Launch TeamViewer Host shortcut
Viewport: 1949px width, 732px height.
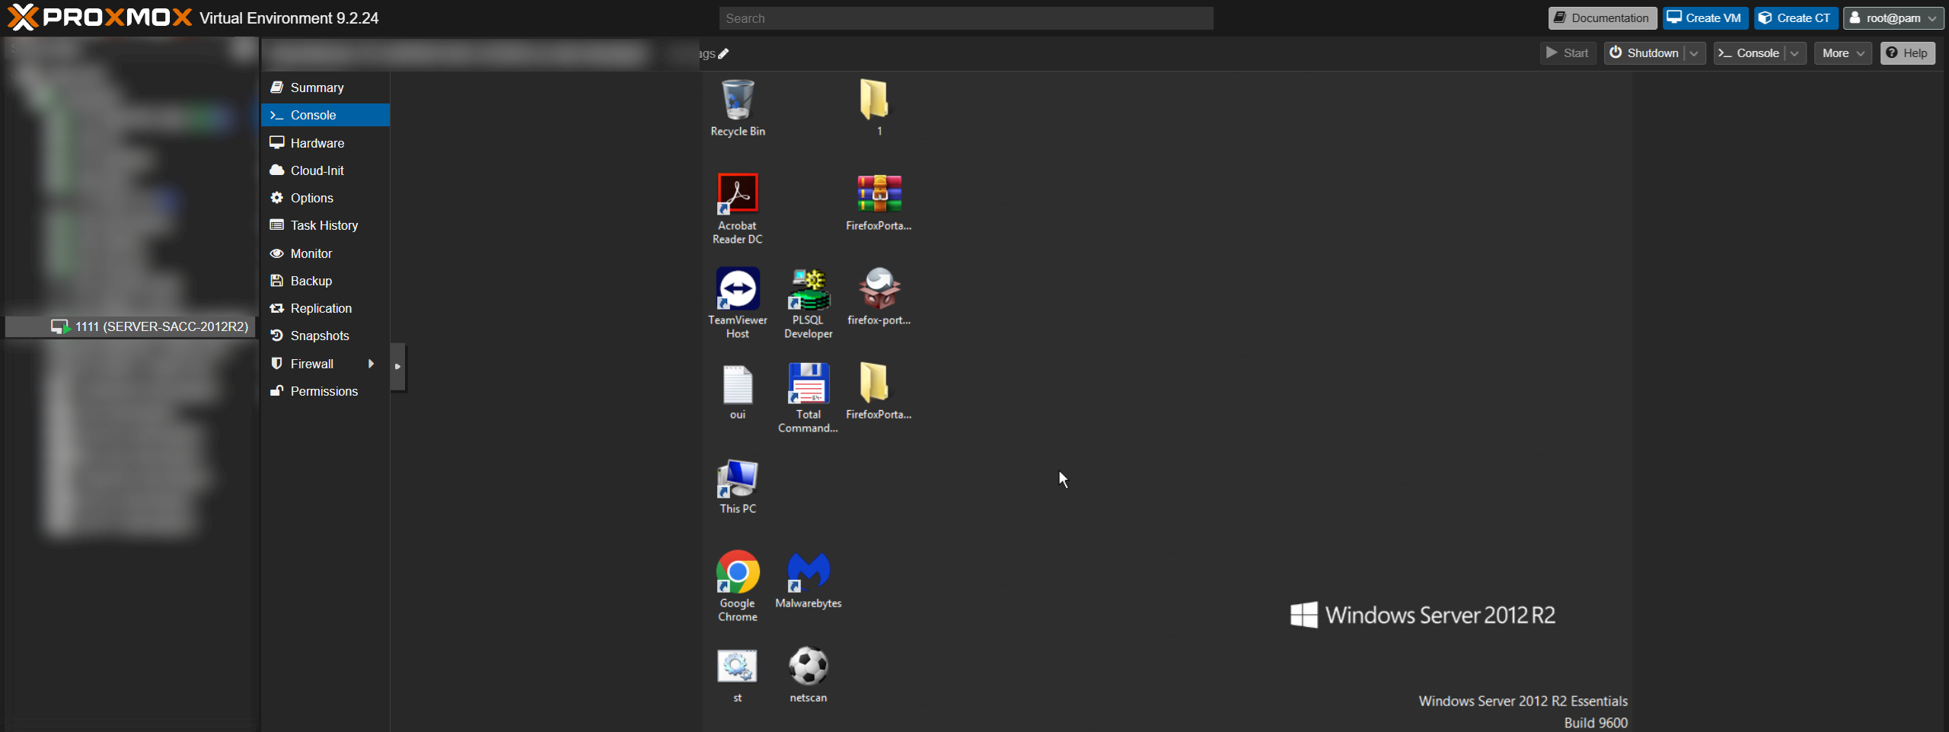(737, 303)
